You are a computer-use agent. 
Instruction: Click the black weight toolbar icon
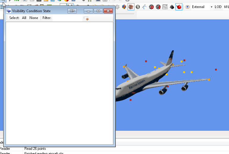(172, 7)
